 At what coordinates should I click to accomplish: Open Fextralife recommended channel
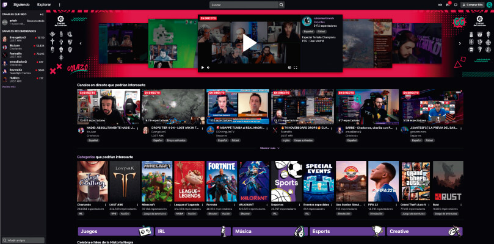click(23, 55)
